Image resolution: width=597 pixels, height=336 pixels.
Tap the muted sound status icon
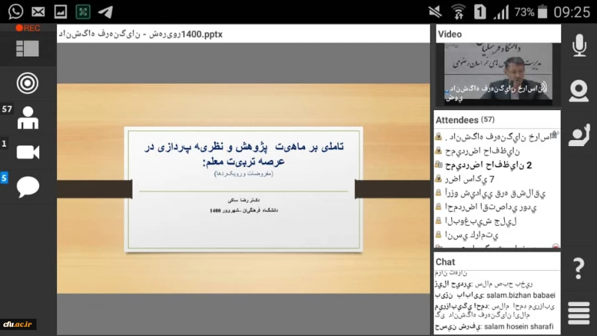(434, 12)
